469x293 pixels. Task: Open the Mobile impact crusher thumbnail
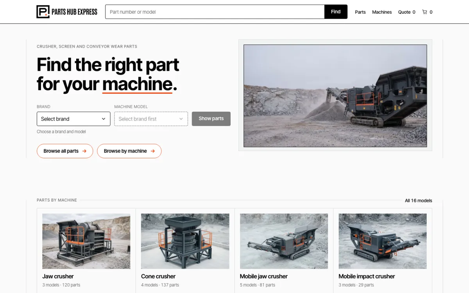[x=383, y=241]
